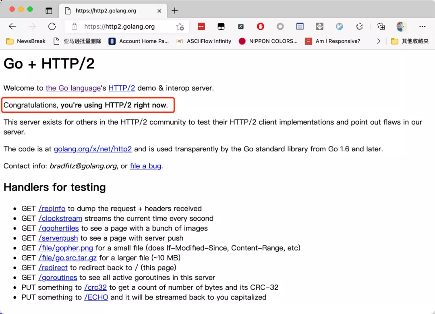This screenshot has width=435, height=314.
Task: Go back using the back arrow
Action: tap(12, 26)
